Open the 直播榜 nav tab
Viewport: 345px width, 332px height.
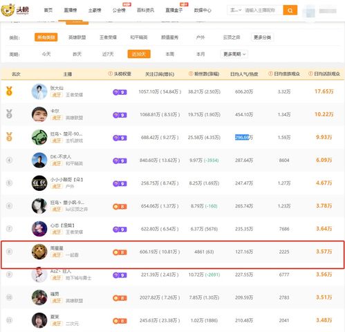pos(71,10)
